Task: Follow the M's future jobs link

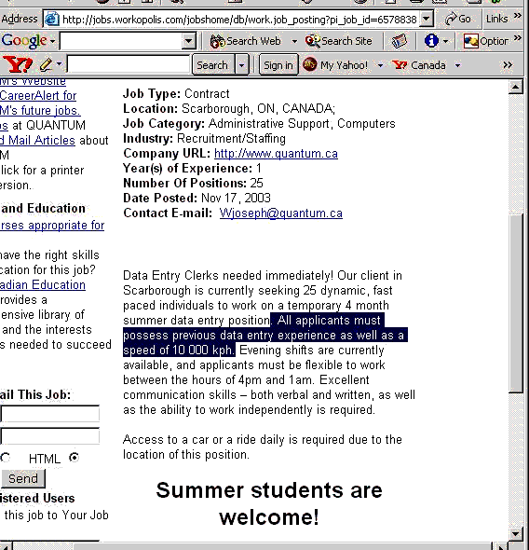Action: tap(40, 111)
